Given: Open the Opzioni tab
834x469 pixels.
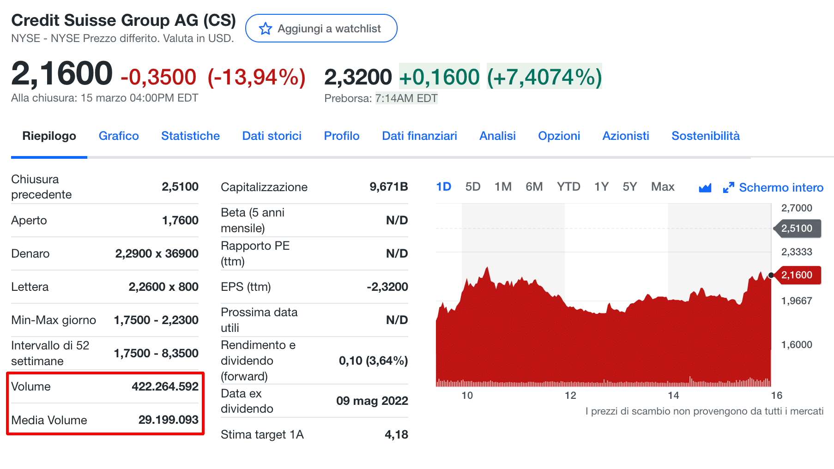Looking at the screenshot, I should (559, 136).
